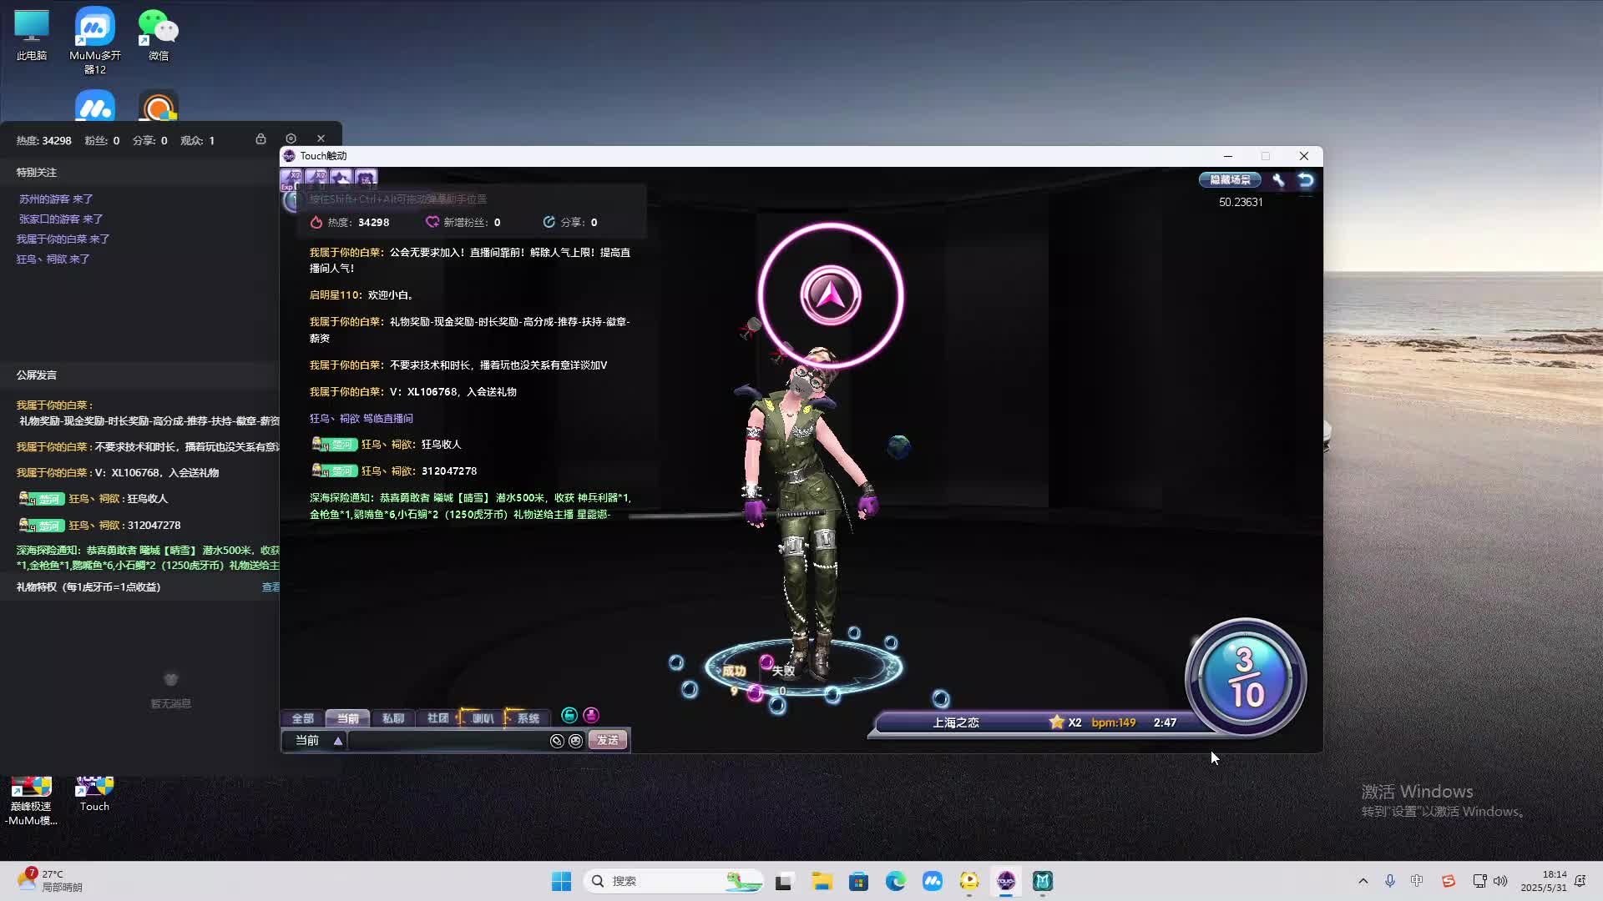
Task: Open the stream panel settings gear
Action: coord(291,138)
